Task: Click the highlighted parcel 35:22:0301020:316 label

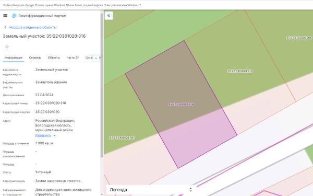Action: tap(181, 105)
